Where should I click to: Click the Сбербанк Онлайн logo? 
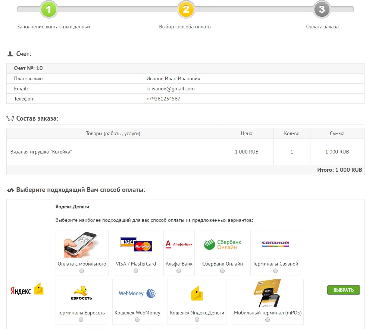(x=222, y=244)
